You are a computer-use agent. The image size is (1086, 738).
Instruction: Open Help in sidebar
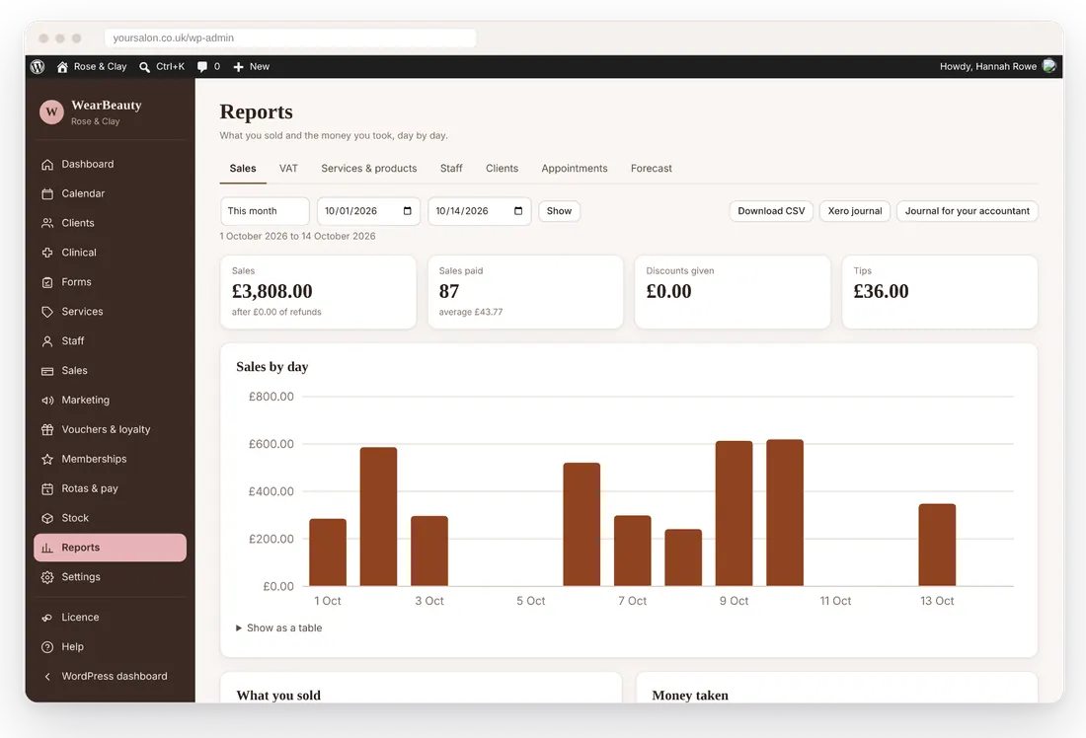tap(110, 647)
